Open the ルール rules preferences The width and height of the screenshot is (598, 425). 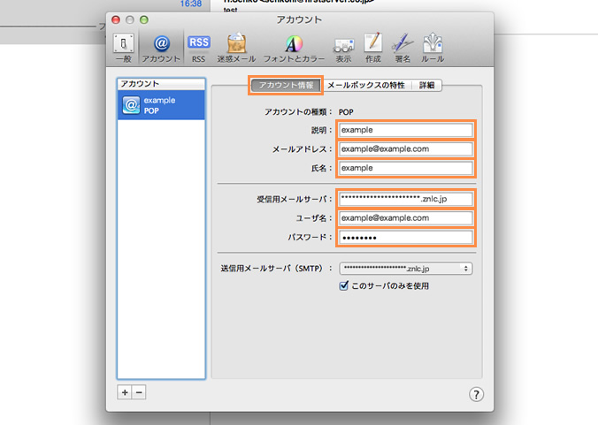pyautogui.click(x=433, y=48)
